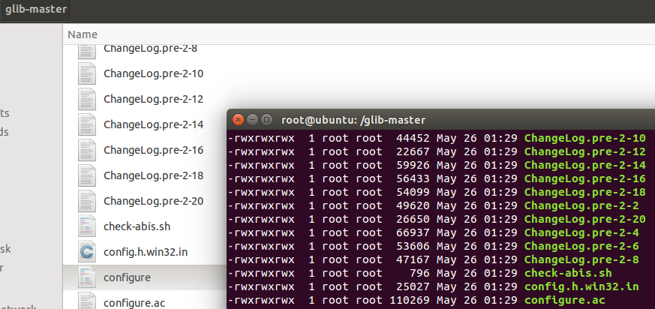Click file size 26650 in terminal

(413, 219)
